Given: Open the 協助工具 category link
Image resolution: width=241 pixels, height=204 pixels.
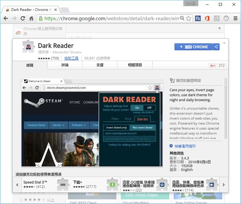Looking at the screenshot, I should point(71,58).
